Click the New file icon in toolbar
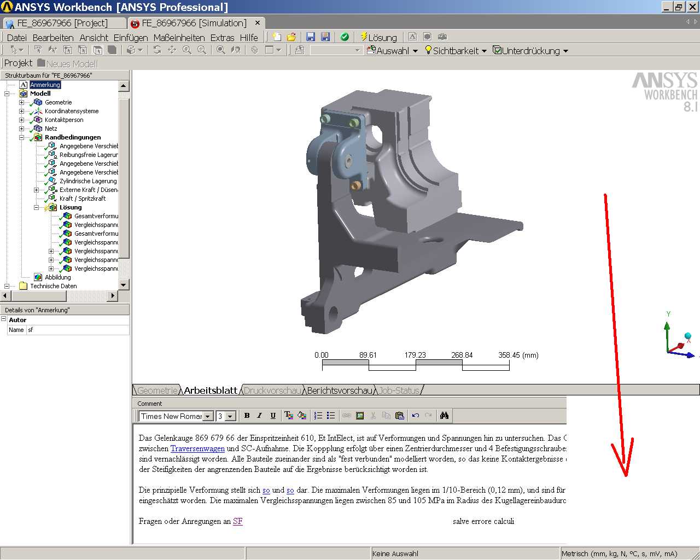700x560 pixels. (x=277, y=37)
